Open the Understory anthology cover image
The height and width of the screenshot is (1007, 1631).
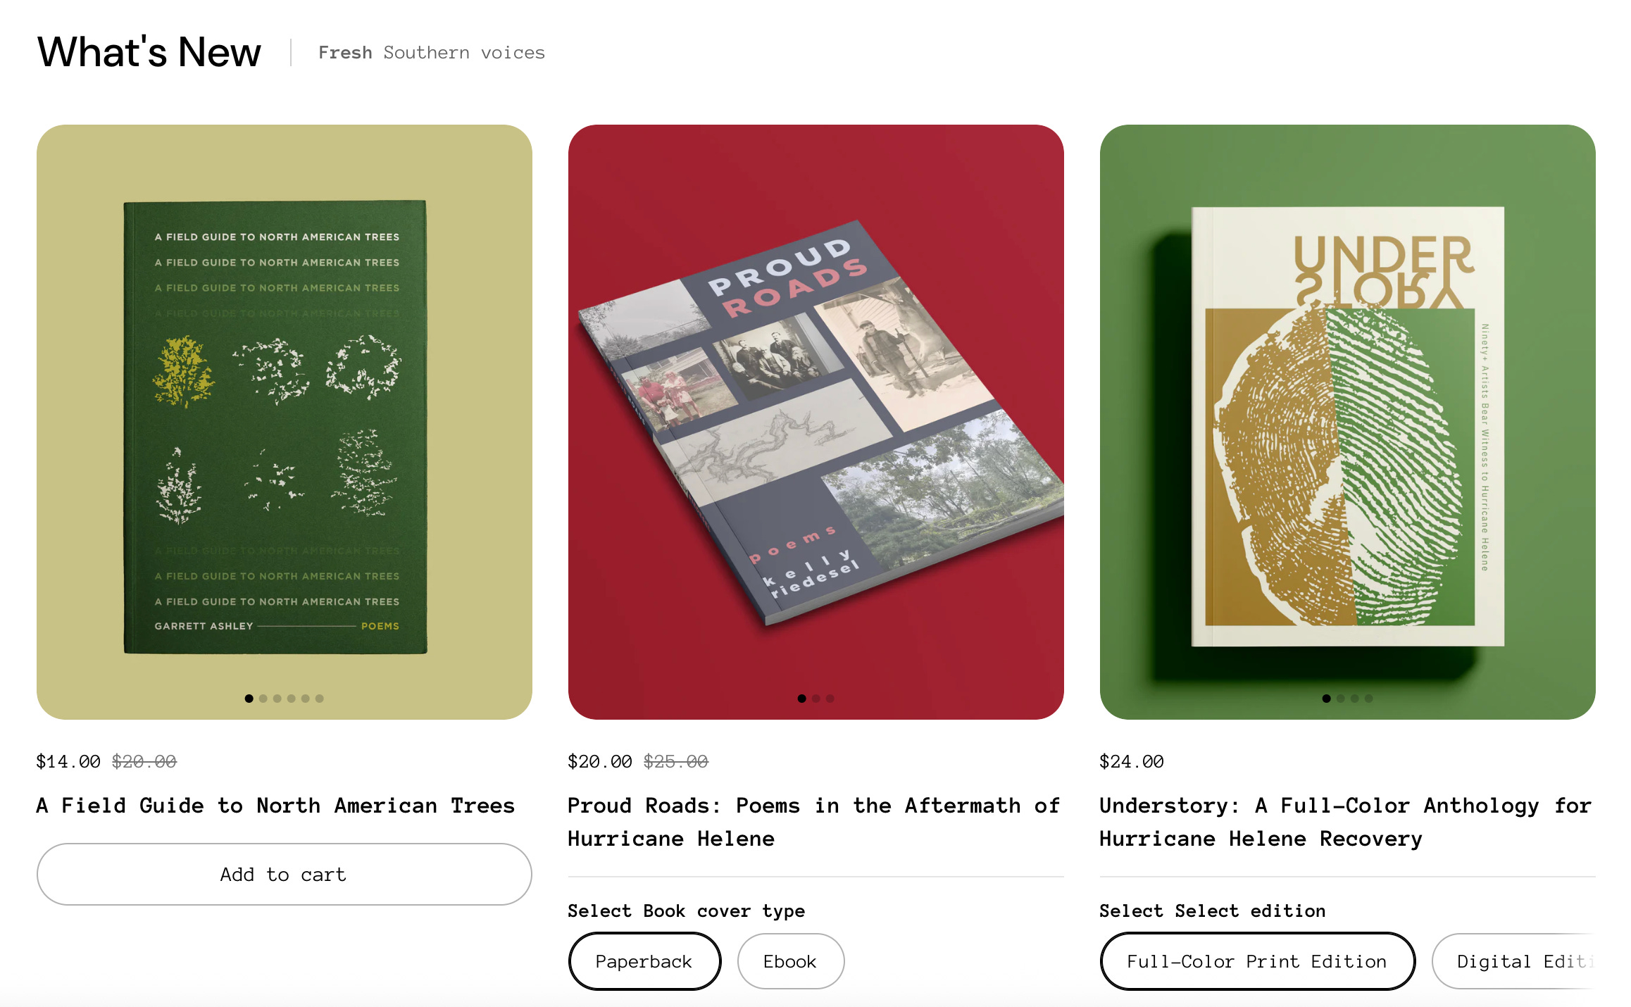pyautogui.click(x=1347, y=421)
